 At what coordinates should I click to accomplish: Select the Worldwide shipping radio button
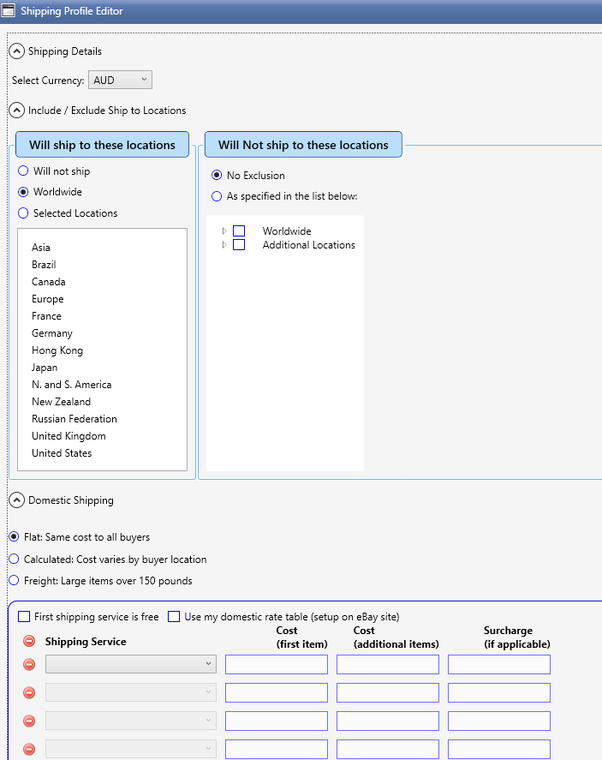(23, 192)
